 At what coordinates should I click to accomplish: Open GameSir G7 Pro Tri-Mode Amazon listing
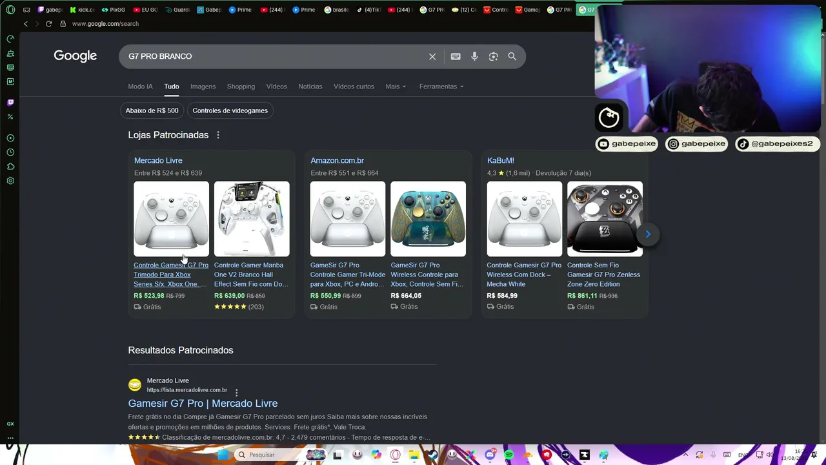point(348,274)
